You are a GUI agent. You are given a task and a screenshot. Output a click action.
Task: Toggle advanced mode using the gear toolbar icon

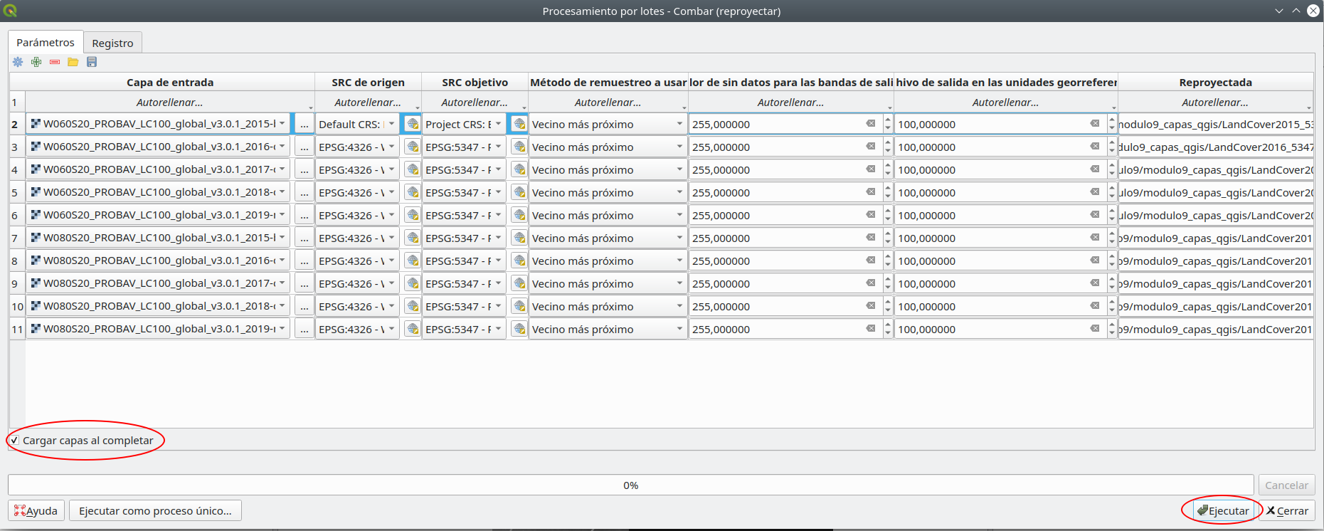pos(18,62)
